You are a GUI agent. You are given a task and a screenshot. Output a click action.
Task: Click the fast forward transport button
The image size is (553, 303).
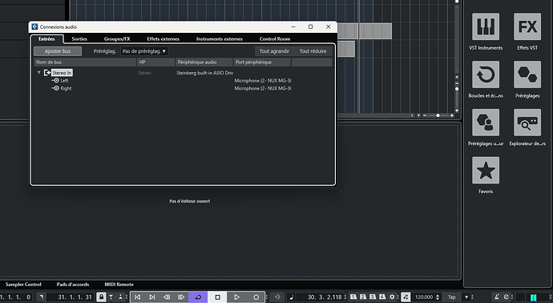tap(181, 297)
